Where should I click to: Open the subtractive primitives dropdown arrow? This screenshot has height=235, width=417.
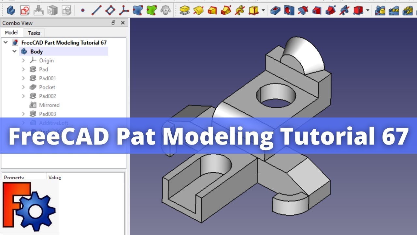point(368,10)
